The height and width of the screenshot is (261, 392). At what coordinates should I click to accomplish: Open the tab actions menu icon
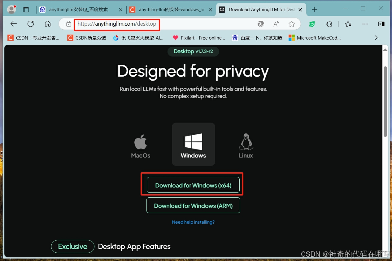pyautogui.click(x=26, y=10)
